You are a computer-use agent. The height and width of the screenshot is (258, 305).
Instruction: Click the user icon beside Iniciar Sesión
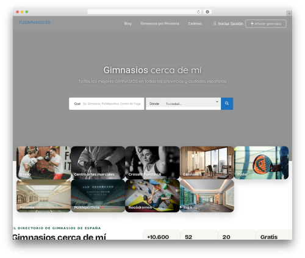click(215, 24)
